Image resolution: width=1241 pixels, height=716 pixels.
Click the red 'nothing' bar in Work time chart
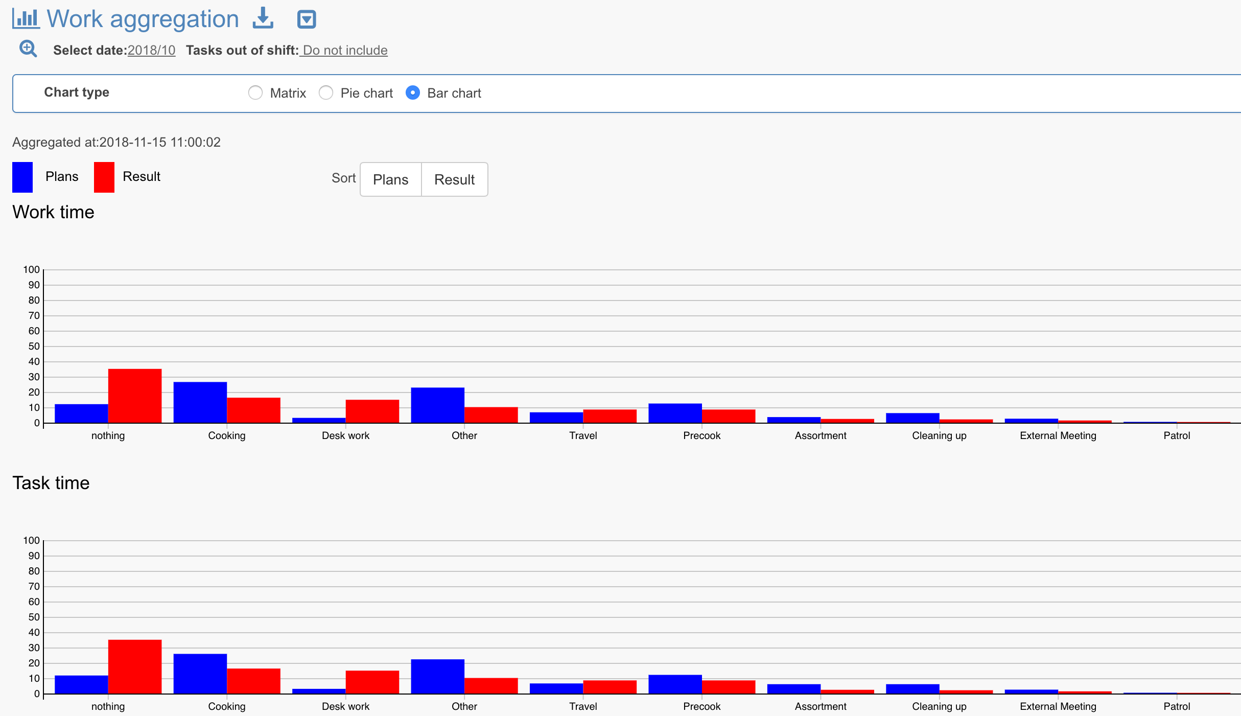[x=135, y=396]
